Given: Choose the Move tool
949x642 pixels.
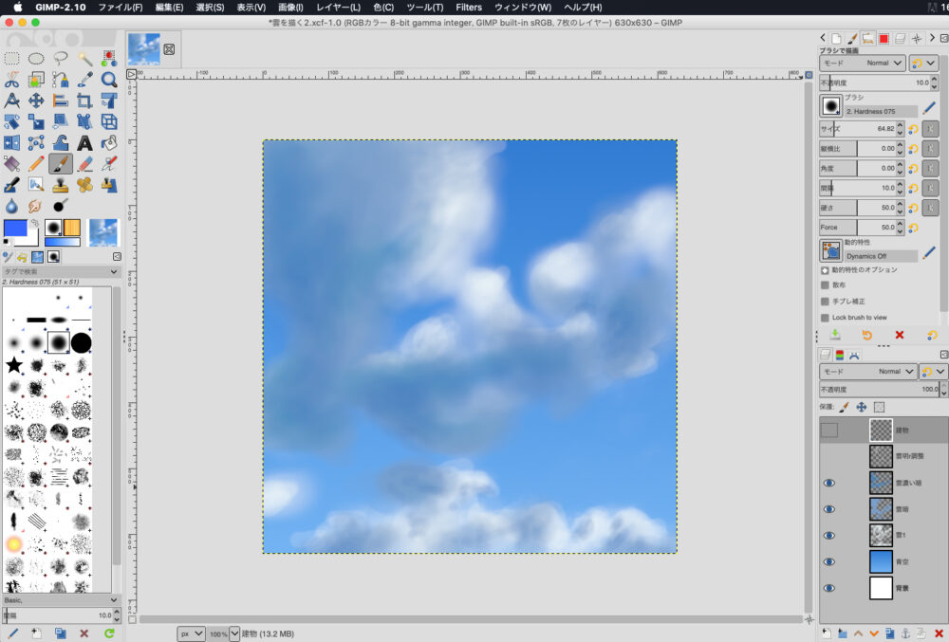Looking at the screenshot, I should 36,100.
